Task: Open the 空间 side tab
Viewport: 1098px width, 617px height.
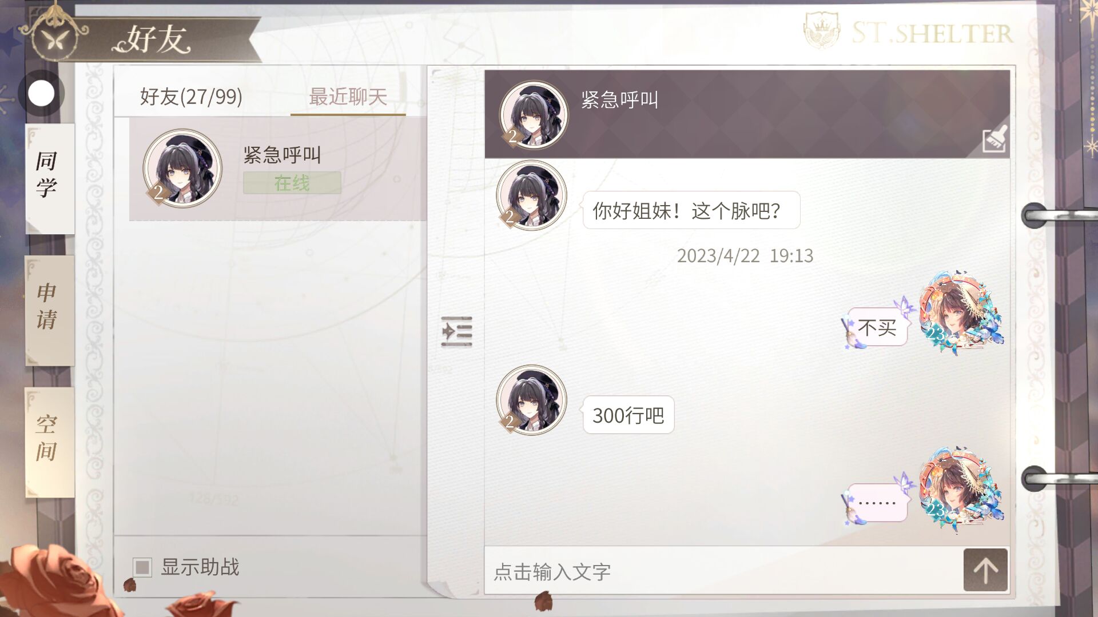Action: pyautogui.click(x=49, y=441)
